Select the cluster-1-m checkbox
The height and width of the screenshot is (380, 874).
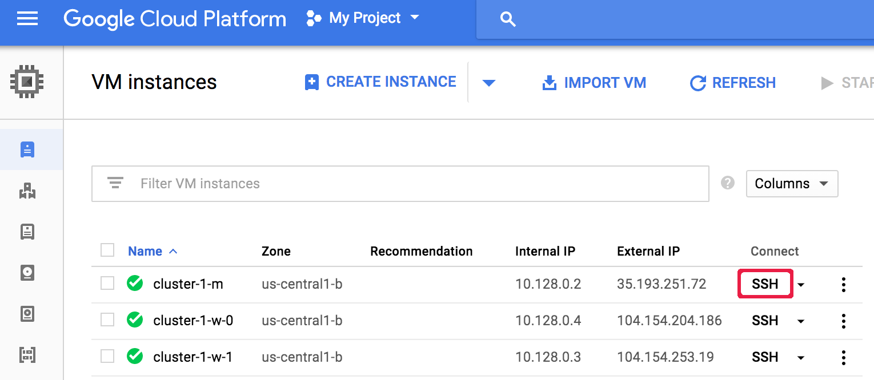[x=107, y=284]
